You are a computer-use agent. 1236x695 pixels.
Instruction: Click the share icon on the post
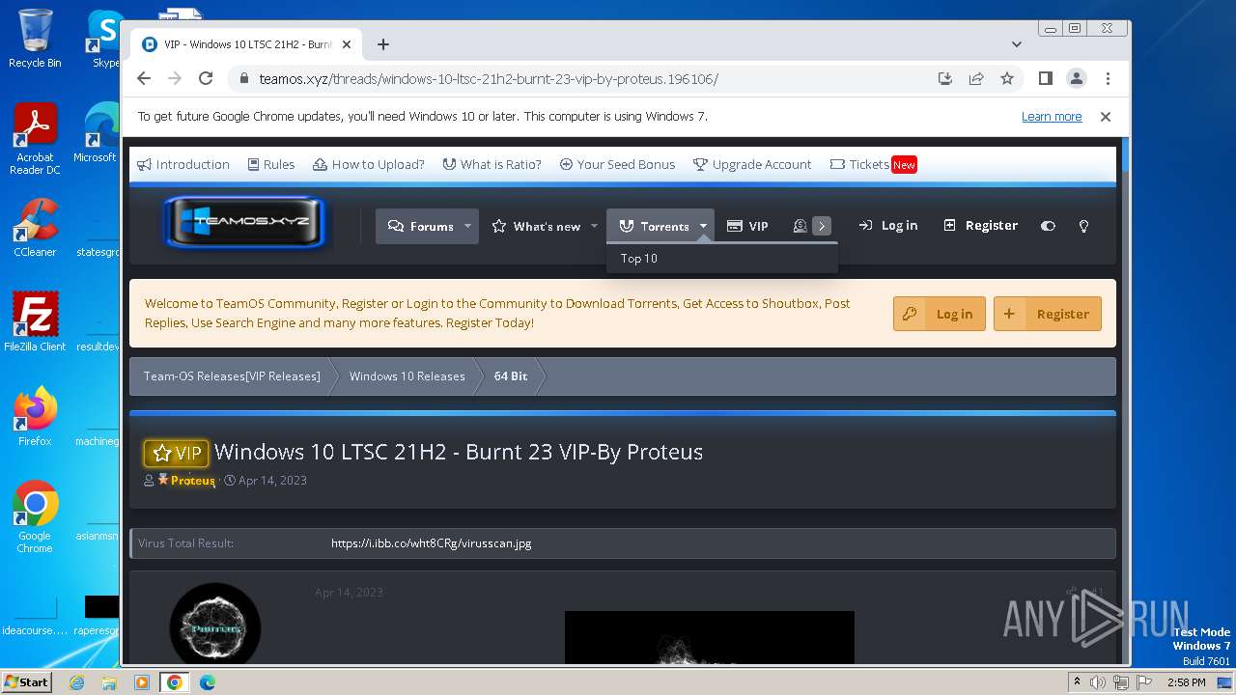click(x=1071, y=592)
